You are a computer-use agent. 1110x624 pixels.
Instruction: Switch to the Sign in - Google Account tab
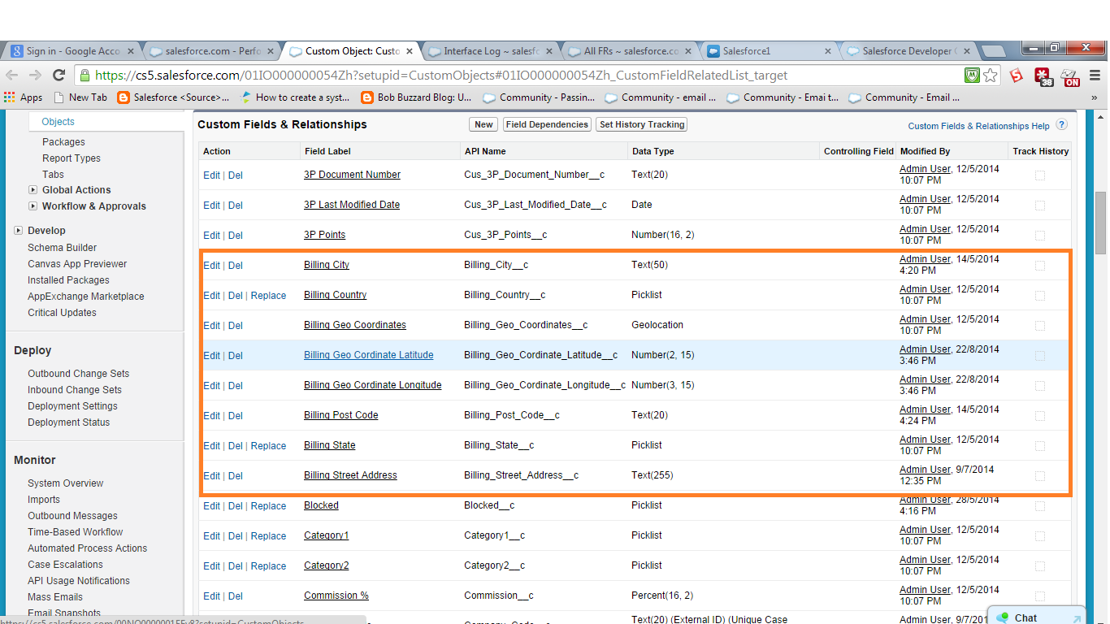click(73, 51)
